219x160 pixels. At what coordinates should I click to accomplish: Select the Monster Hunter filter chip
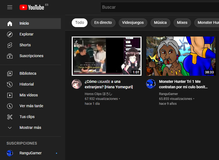point(207,23)
